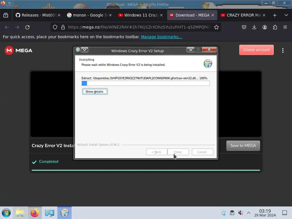Minimize the Crazy Error V2 Setup window
292x219 pixels.
point(191,50)
